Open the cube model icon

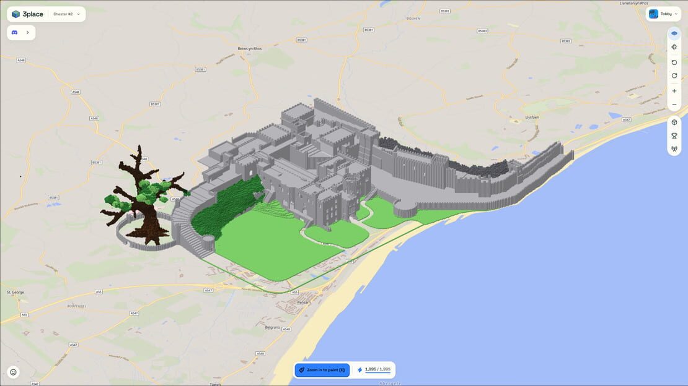click(674, 122)
